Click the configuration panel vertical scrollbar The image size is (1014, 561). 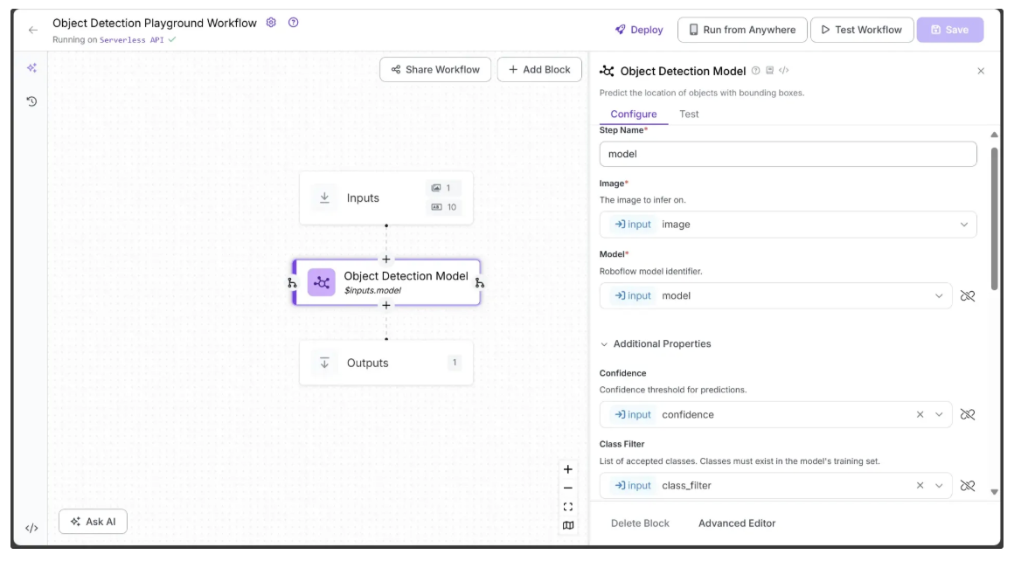(x=994, y=218)
